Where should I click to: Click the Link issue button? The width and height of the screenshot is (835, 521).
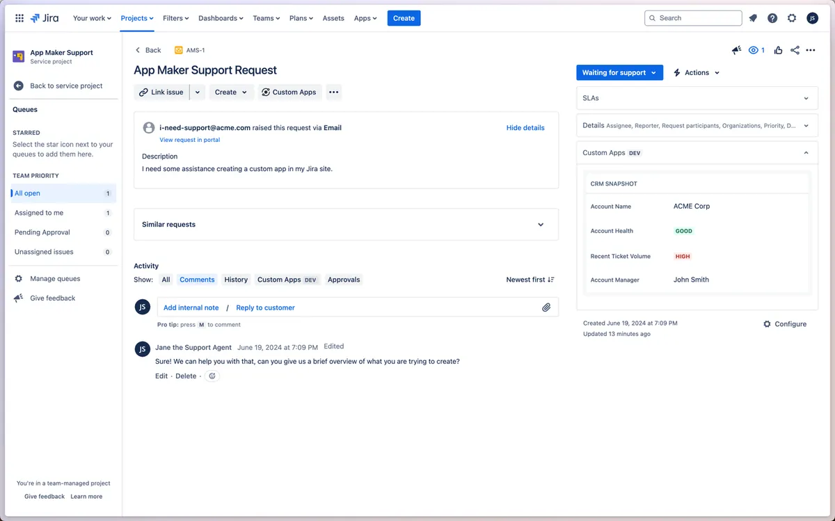[161, 92]
